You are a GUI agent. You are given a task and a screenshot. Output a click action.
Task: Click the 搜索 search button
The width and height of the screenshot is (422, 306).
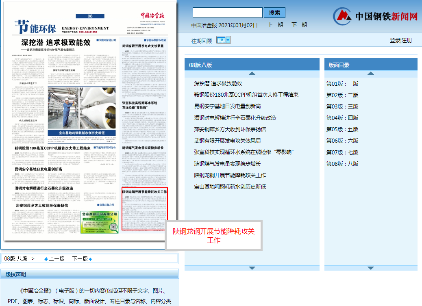tap(274, 12)
